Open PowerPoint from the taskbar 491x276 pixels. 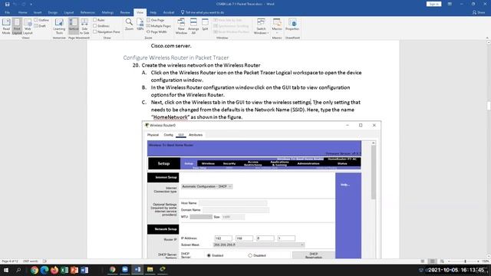(x=74, y=270)
